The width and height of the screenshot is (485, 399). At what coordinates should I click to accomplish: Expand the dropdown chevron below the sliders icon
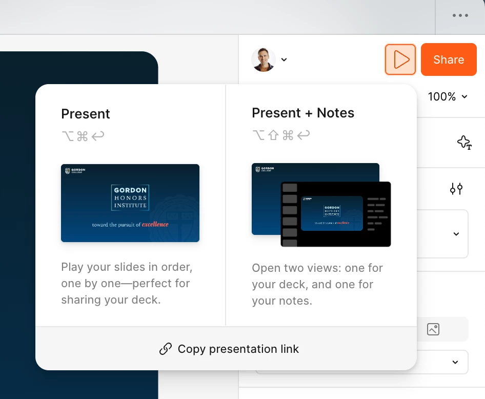[x=456, y=234]
